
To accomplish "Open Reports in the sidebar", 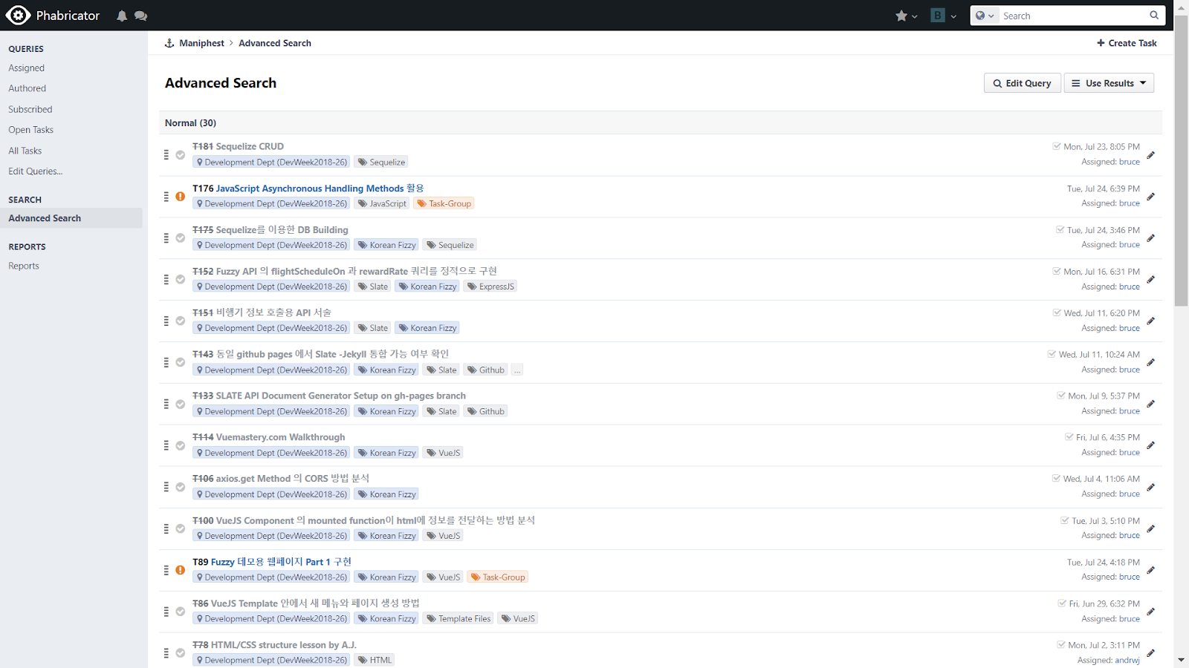I will 24,266.
